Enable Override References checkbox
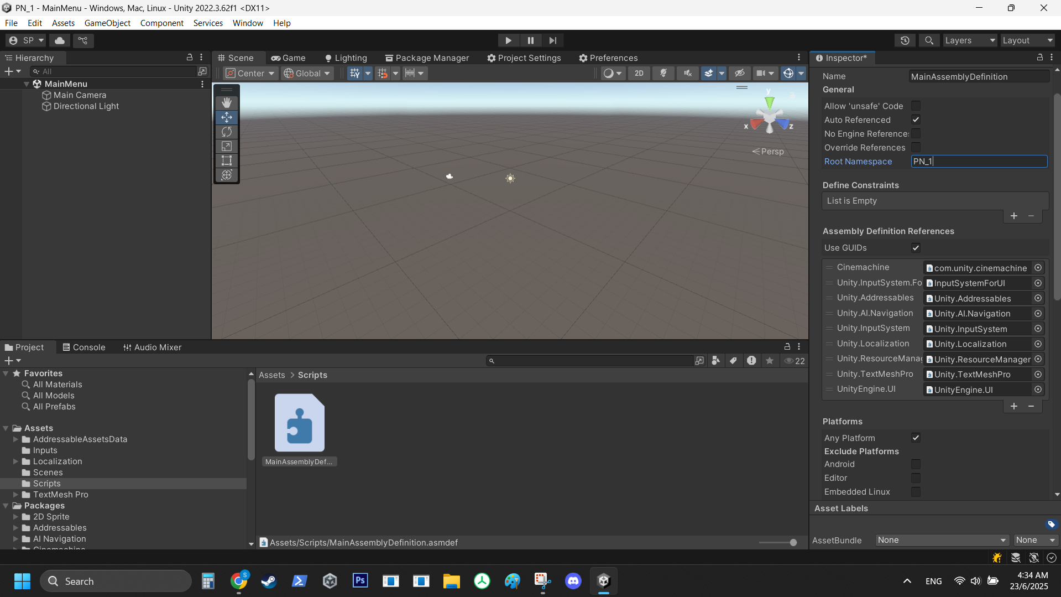Viewport: 1061px width, 597px height. [916, 147]
